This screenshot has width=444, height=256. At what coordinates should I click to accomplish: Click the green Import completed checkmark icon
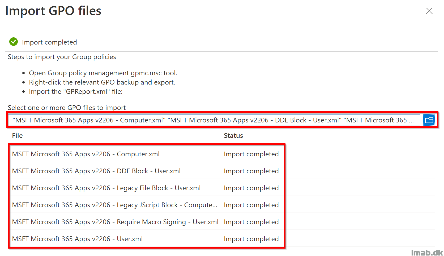tap(14, 42)
